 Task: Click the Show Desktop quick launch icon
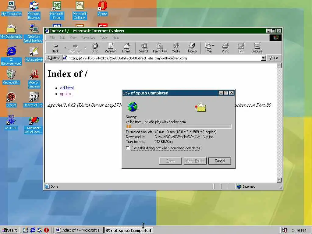click(26, 230)
